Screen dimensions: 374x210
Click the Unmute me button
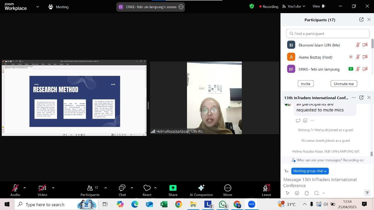pyautogui.click(x=344, y=84)
